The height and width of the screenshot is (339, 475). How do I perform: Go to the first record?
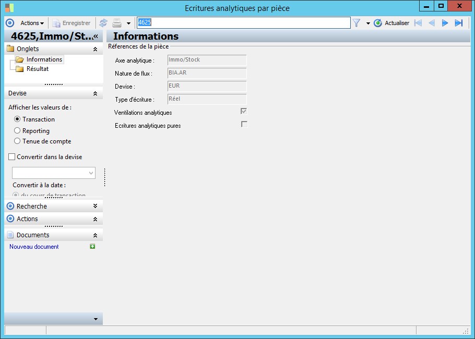(x=418, y=23)
